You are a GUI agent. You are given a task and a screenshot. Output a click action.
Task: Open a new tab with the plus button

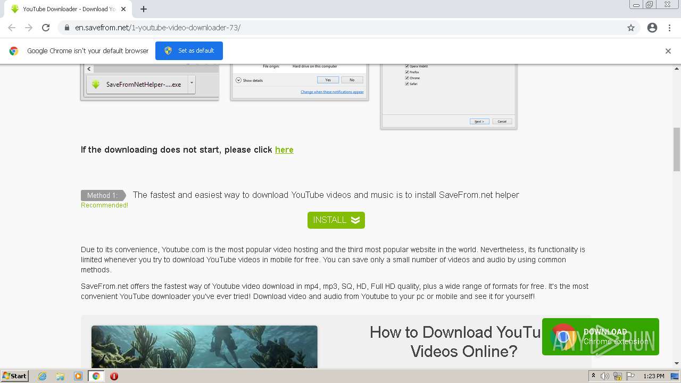[144, 9]
